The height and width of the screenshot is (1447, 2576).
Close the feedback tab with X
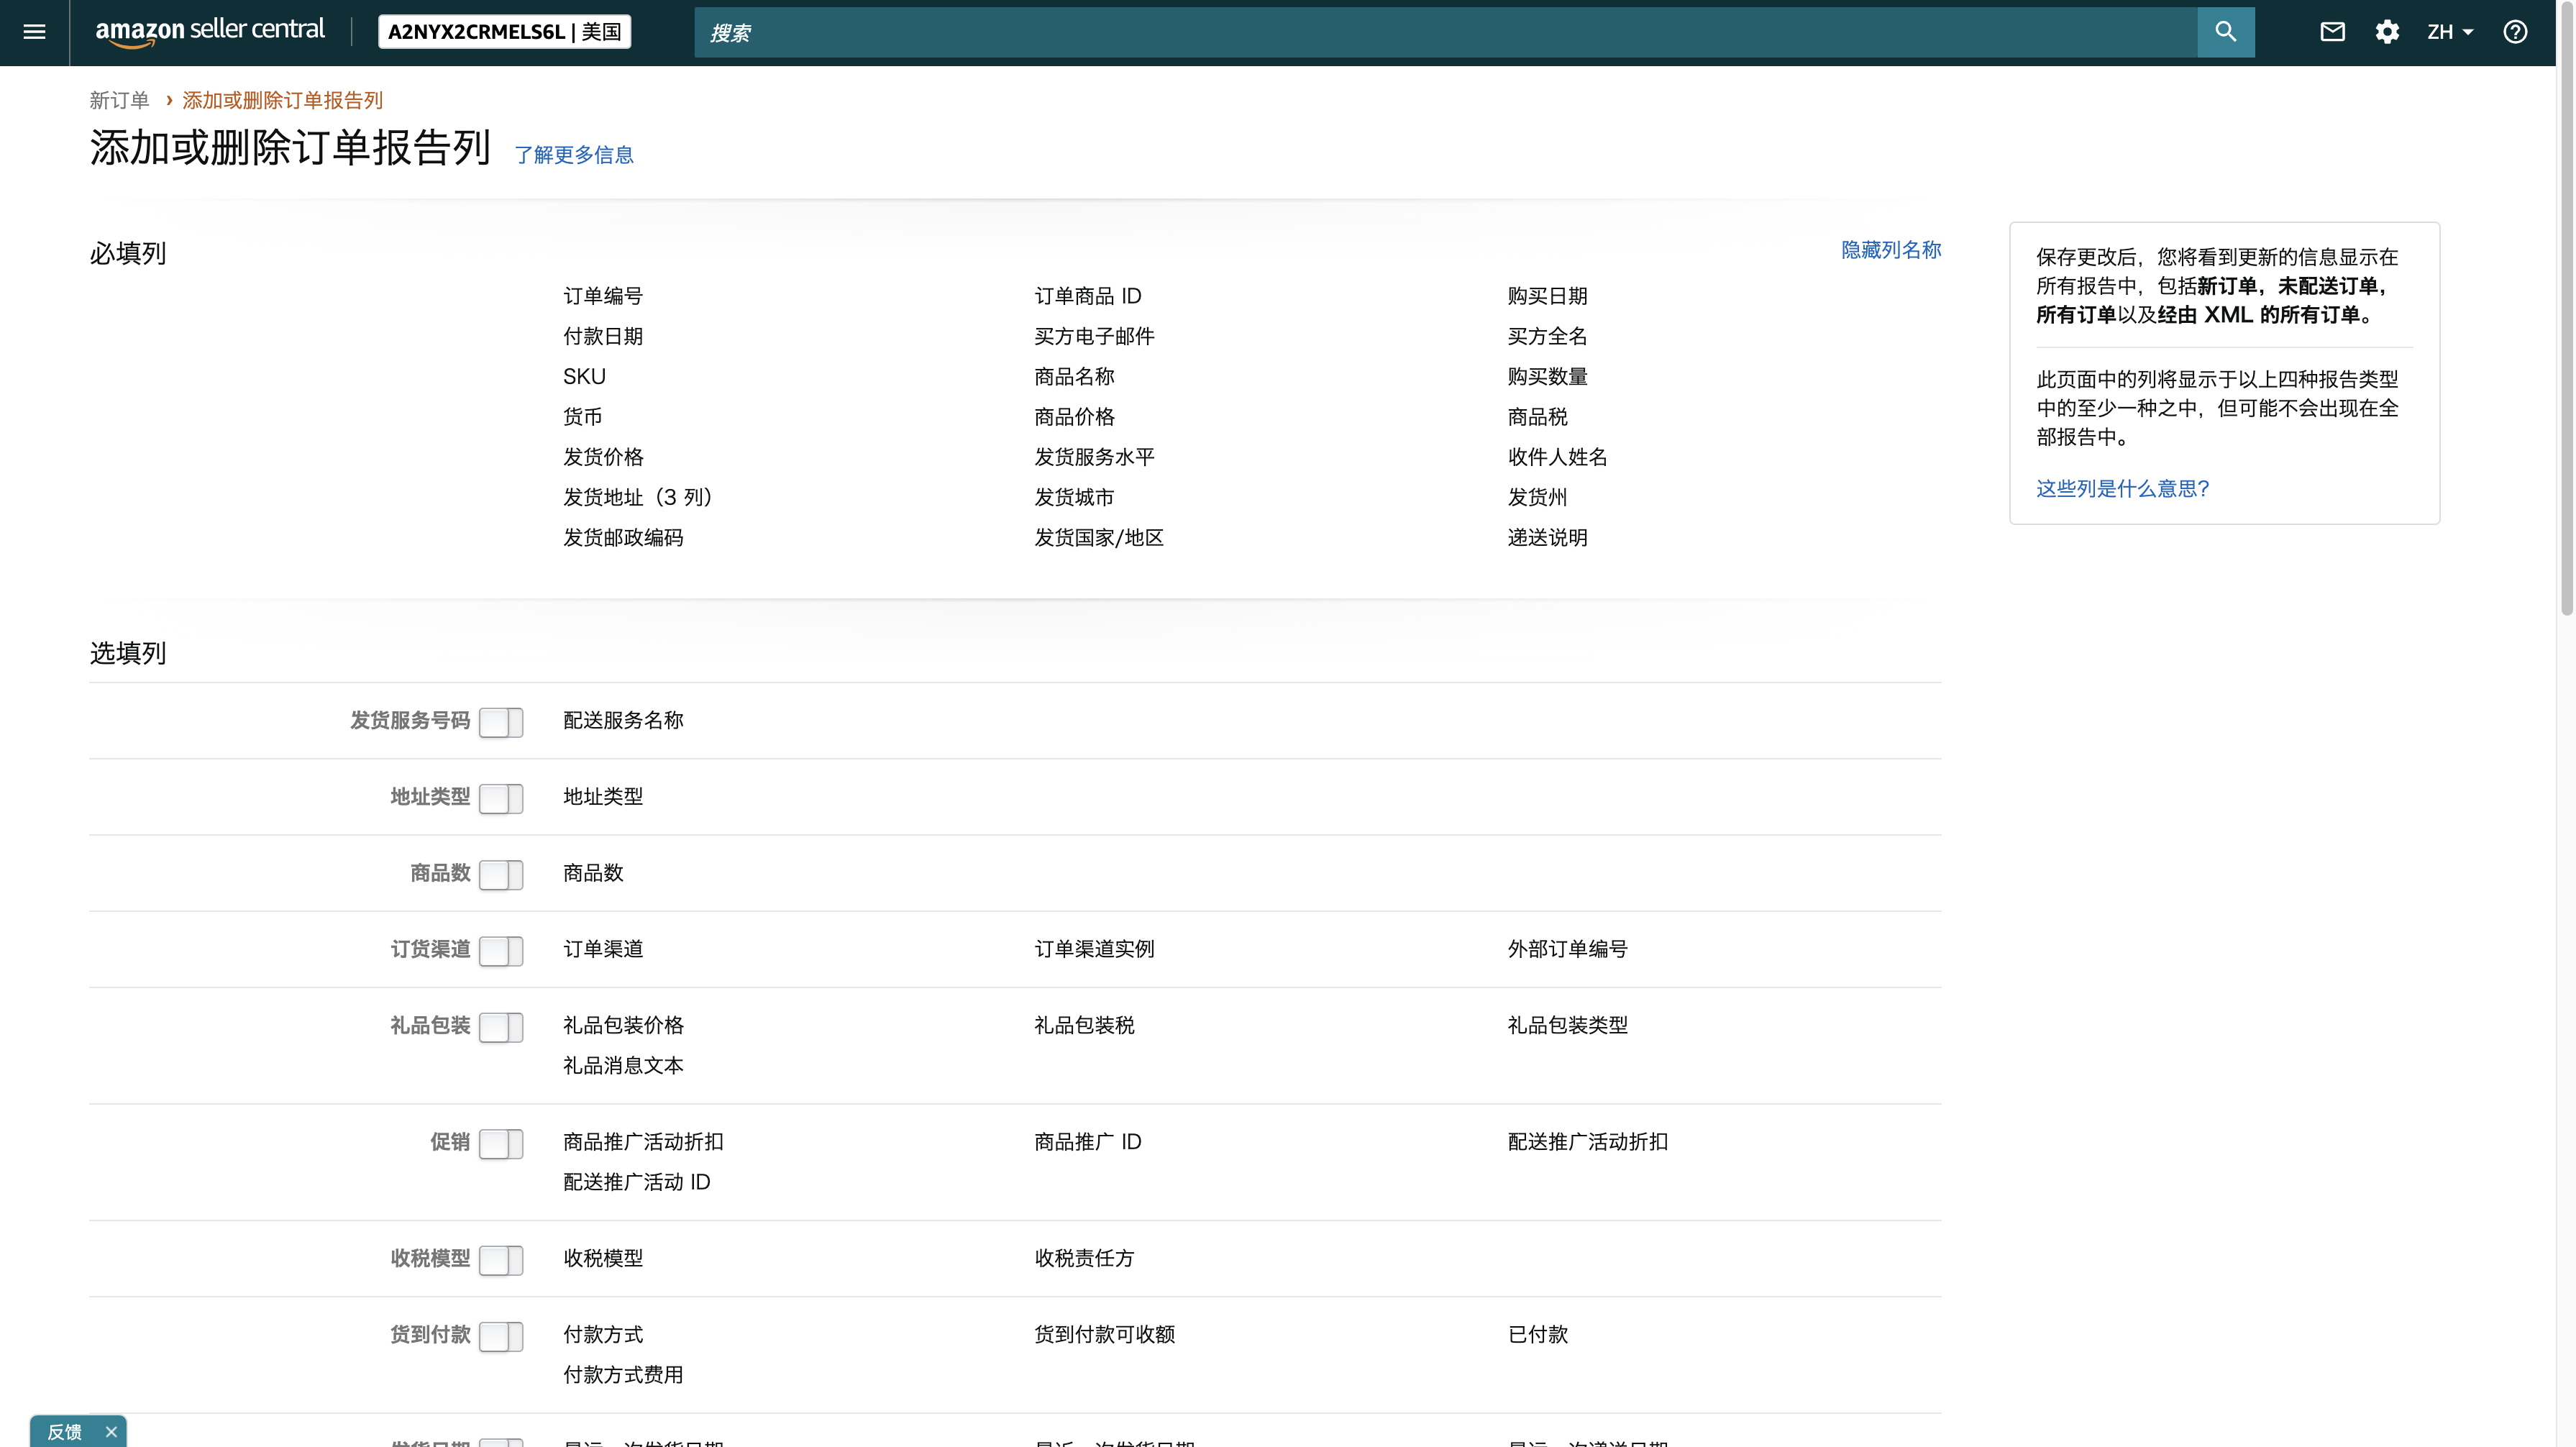[111, 1432]
